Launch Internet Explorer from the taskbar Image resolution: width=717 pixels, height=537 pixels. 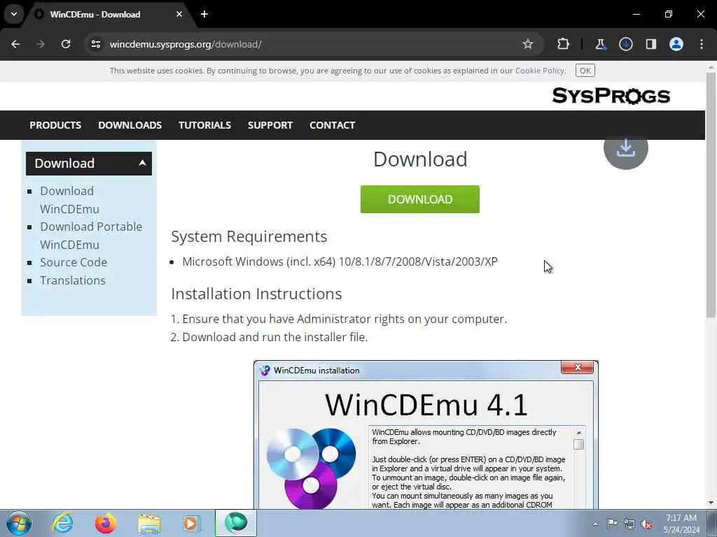tap(62, 523)
